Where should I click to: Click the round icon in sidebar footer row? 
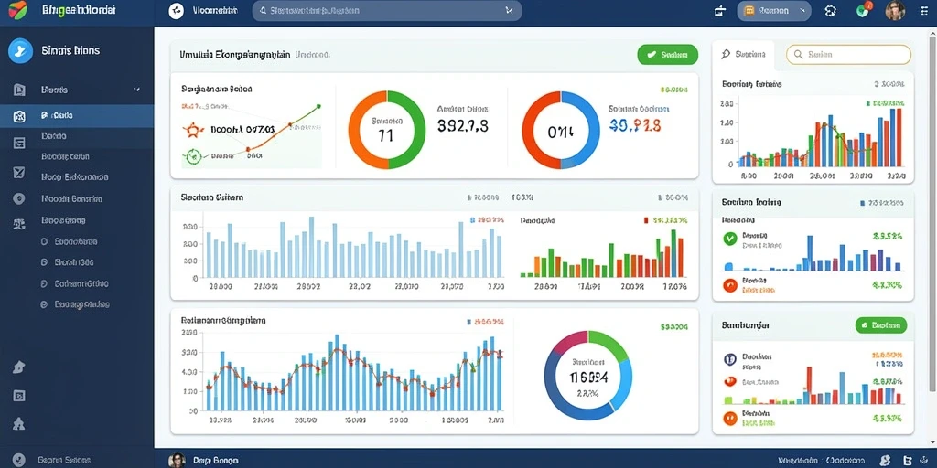19,460
